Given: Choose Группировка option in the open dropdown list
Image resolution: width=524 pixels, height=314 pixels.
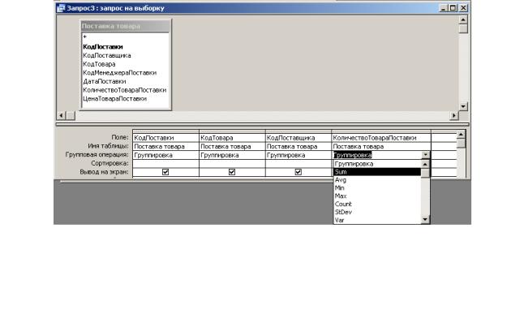Looking at the screenshot, I should tap(377, 164).
